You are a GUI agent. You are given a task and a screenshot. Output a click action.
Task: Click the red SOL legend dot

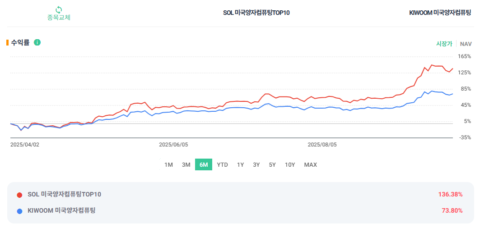(19, 195)
